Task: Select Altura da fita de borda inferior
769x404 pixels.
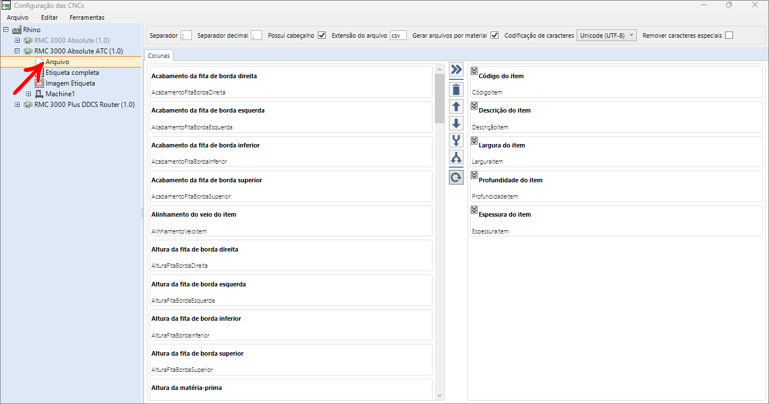Action: tap(290, 326)
